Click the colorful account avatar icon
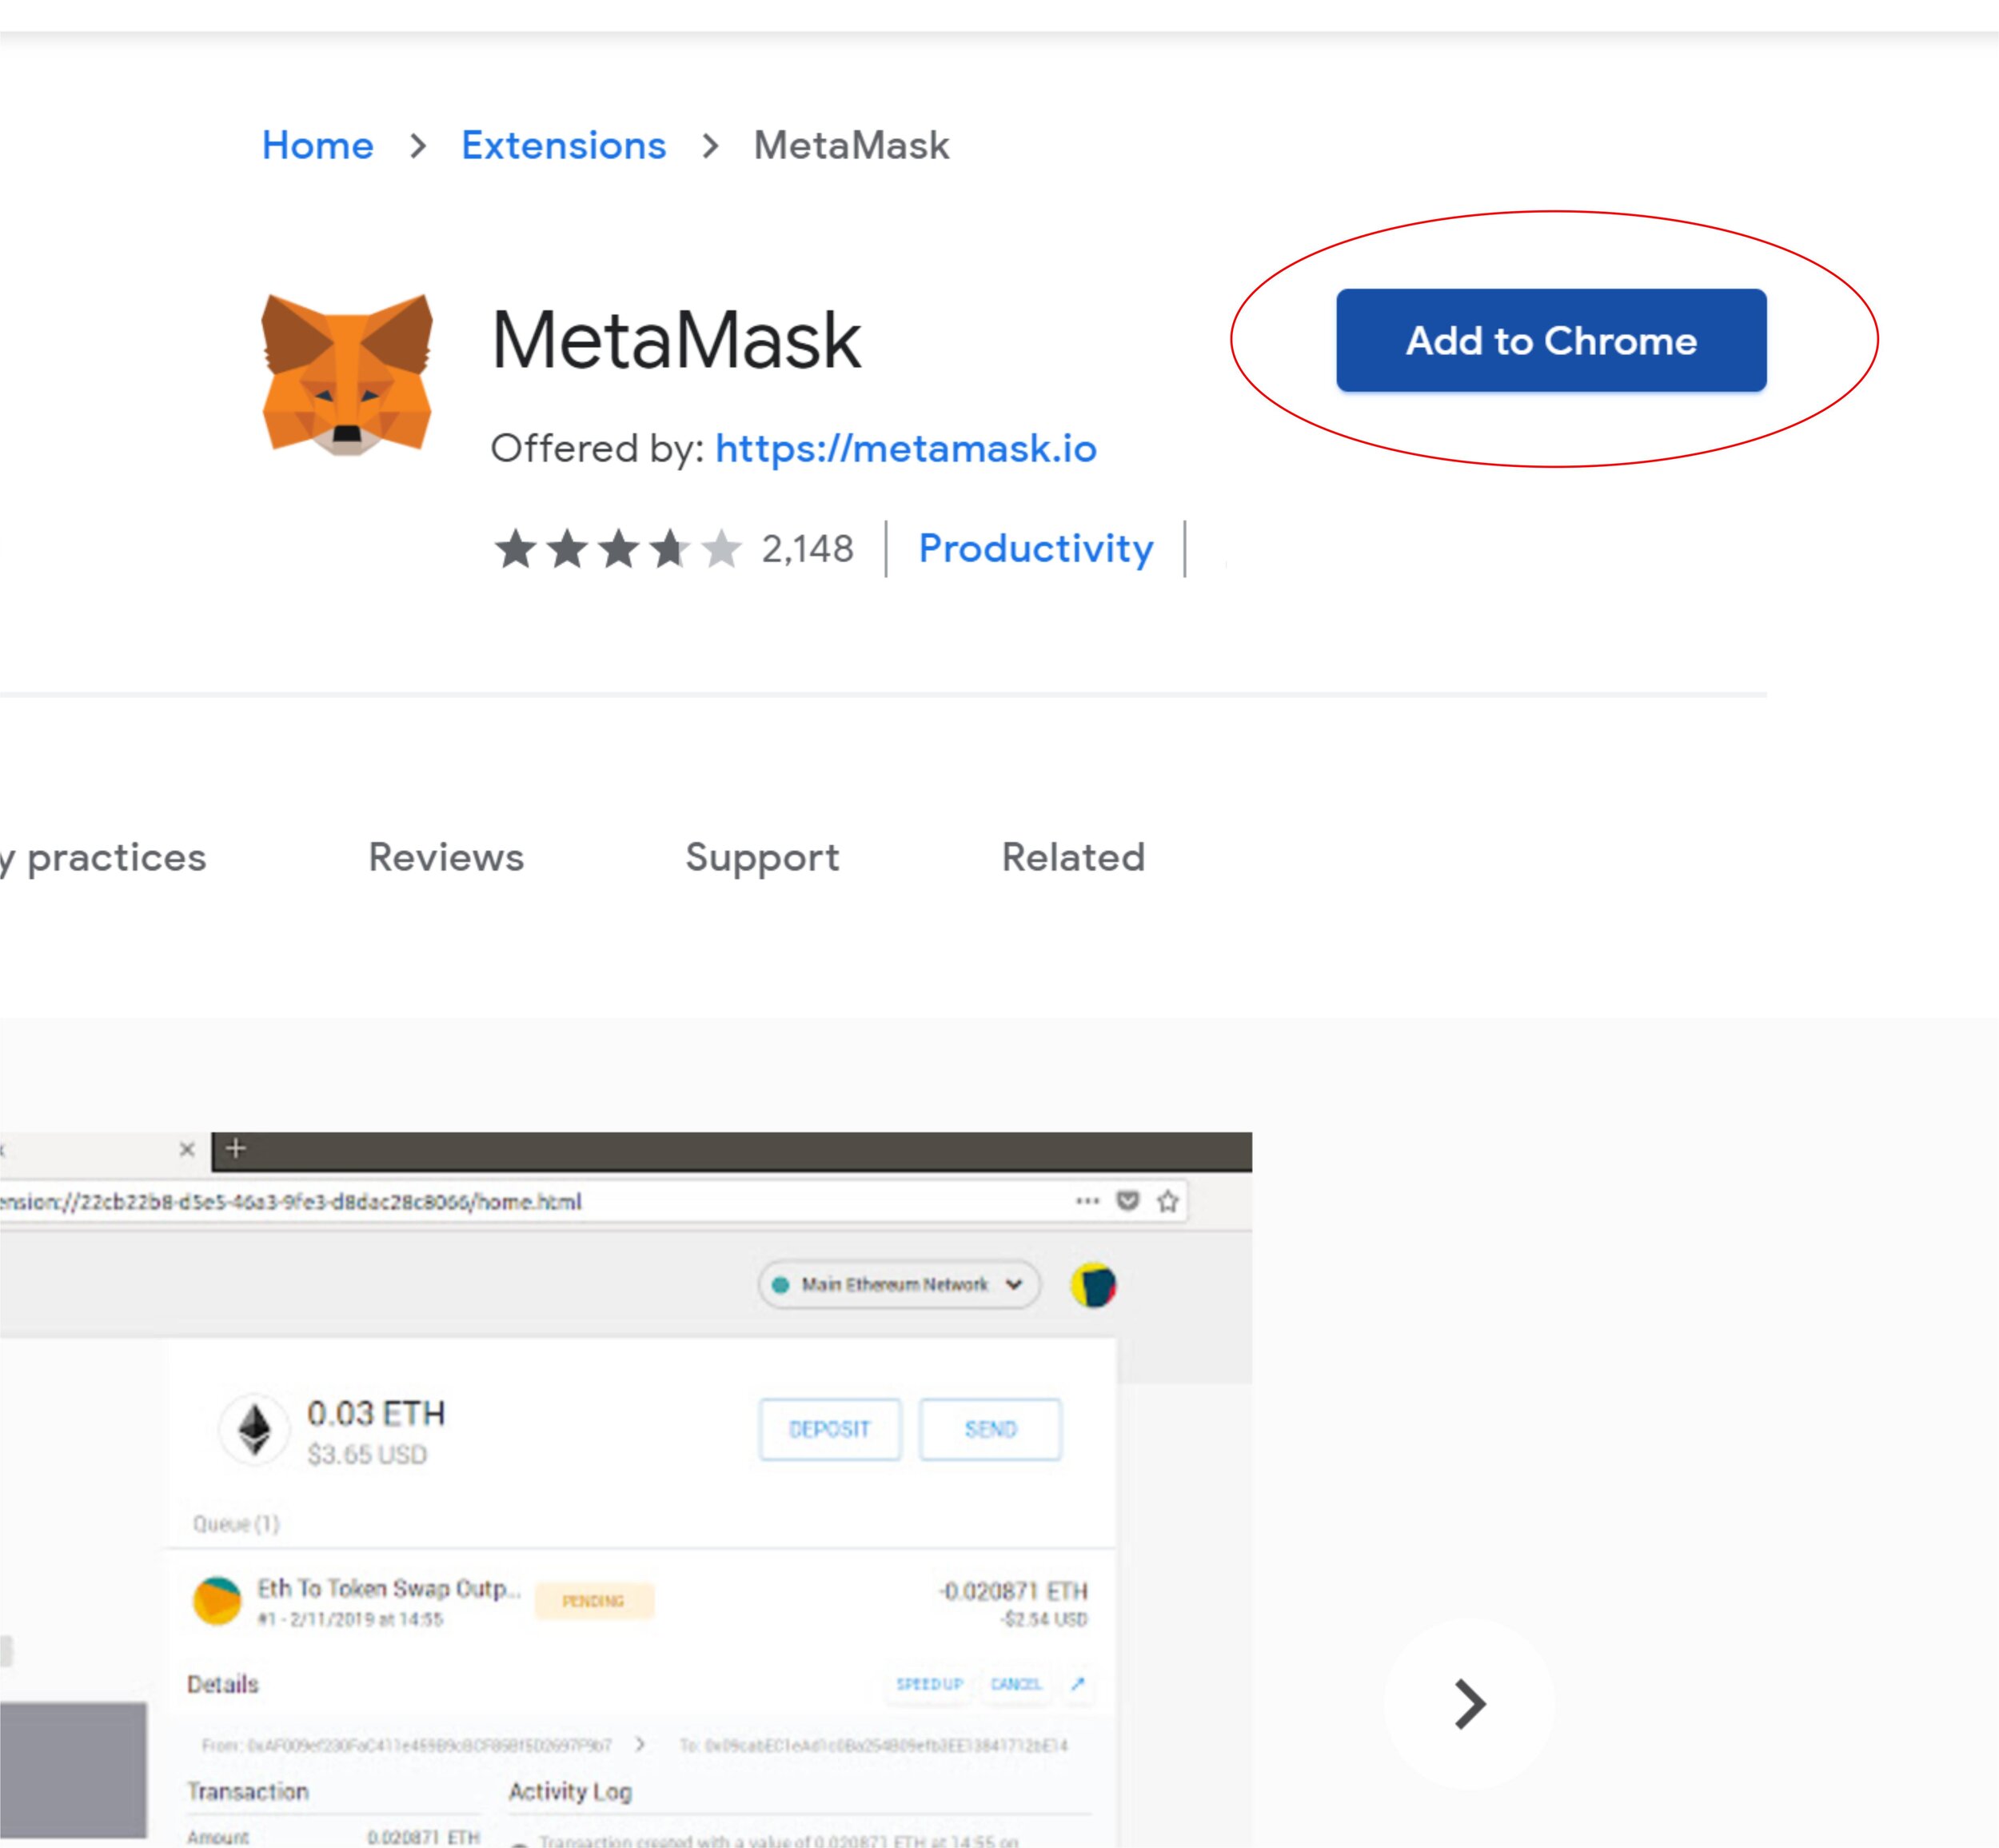The width and height of the screenshot is (1999, 1848). click(1093, 1285)
